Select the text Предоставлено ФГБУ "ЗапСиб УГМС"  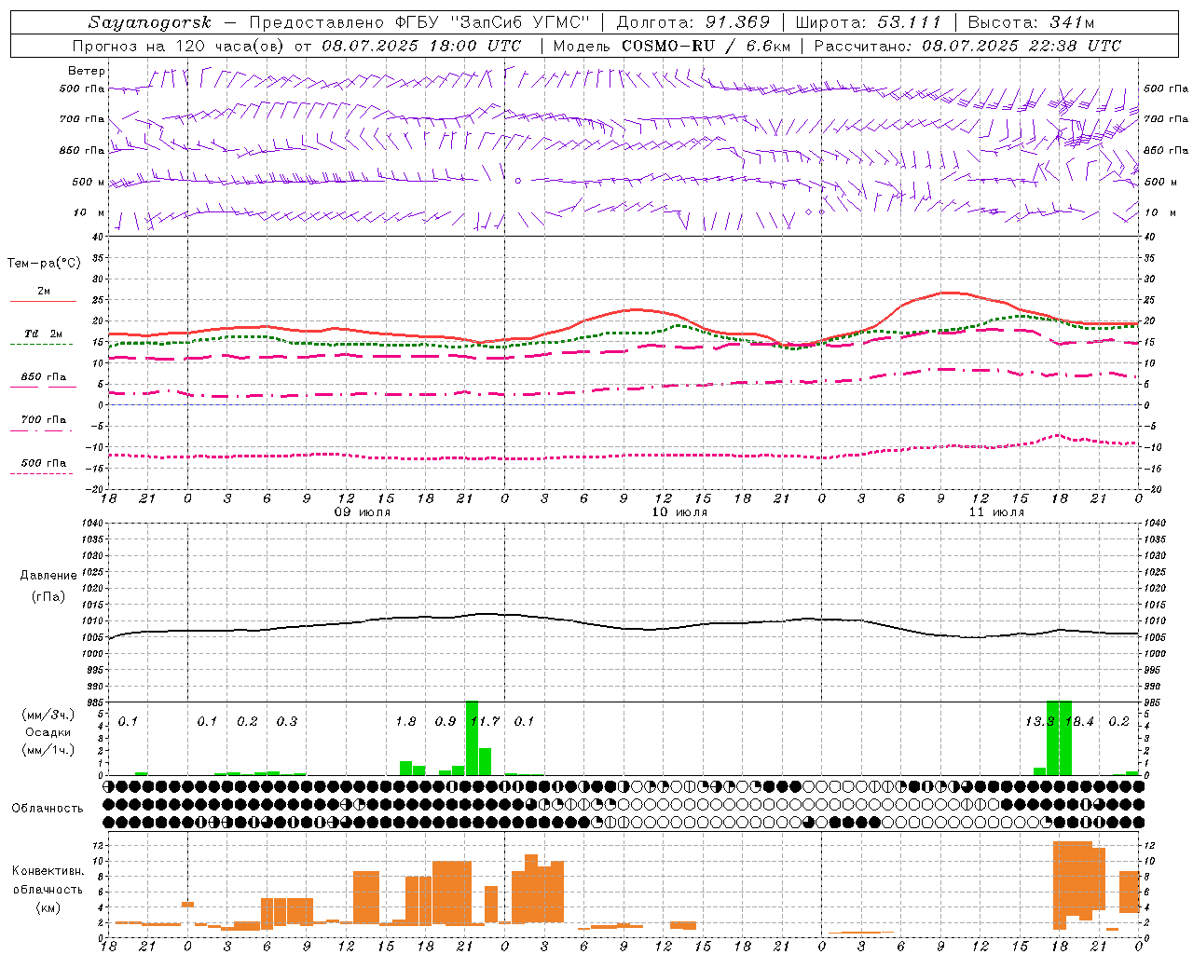[418, 22]
